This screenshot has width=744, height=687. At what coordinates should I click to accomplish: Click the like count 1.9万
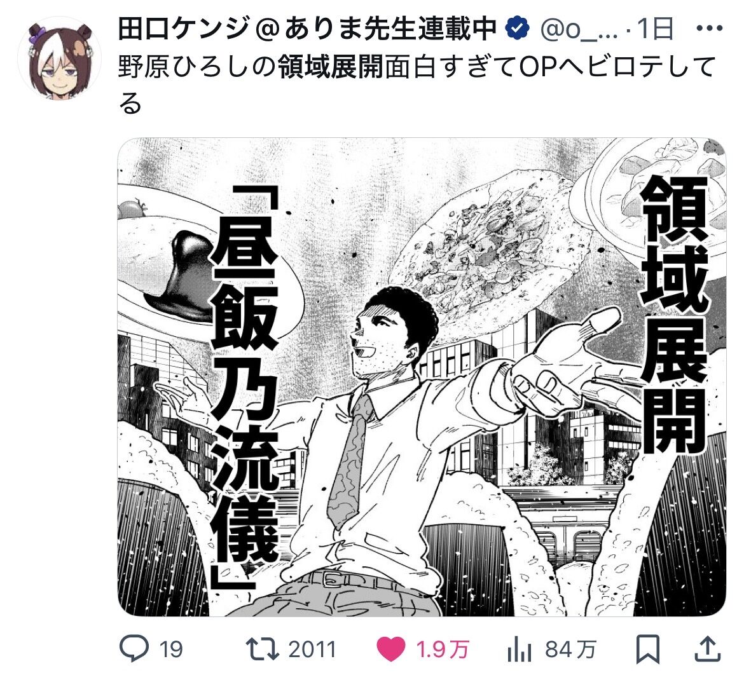point(442,650)
